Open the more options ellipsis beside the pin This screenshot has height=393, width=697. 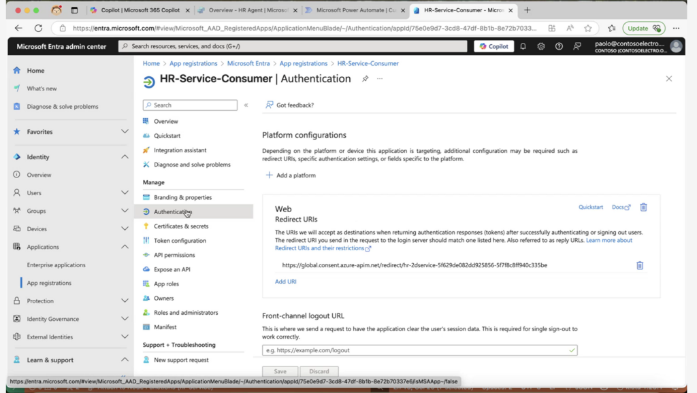click(x=380, y=79)
